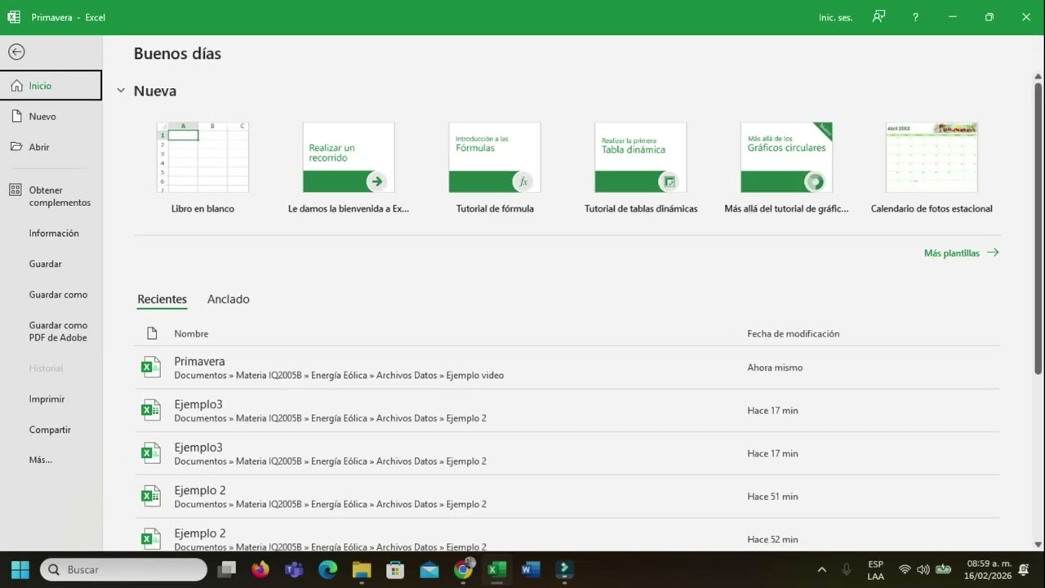Screen dimensions: 1045x588
Task: Select Compartir in the sidebar
Action: 51,430
